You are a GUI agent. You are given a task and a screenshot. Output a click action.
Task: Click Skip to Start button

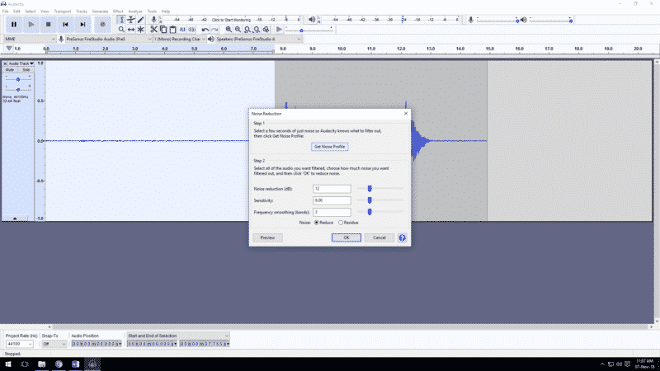click(66, 25)
